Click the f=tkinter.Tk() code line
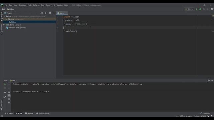The image size is (214, 120). (71, 20)
